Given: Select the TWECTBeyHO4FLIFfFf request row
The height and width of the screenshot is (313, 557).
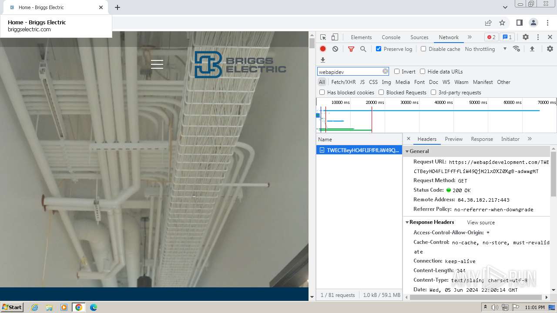Looking at the screenshot, I should pos(359,150).
